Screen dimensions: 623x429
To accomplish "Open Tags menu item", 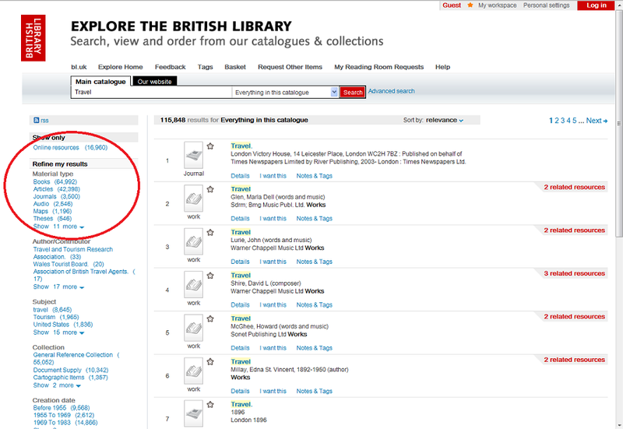I will click(x=206, y=67).
